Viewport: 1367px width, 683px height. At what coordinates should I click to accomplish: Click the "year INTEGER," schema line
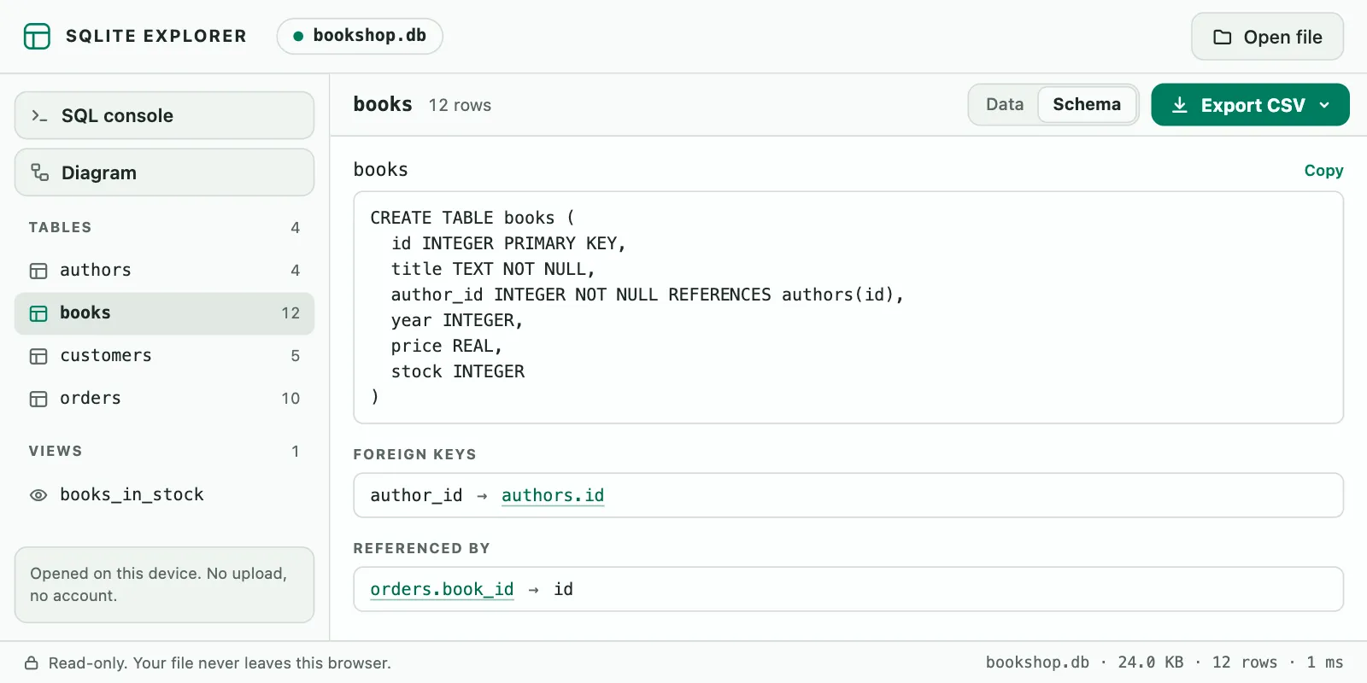coord(456,320)
